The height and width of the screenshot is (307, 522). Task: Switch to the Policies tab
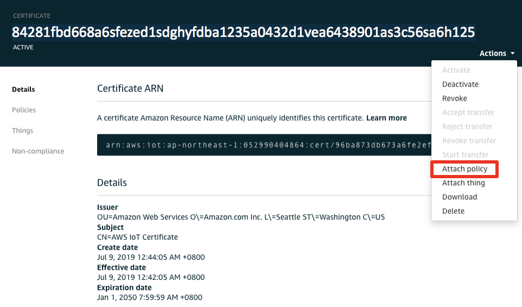(x=24, y=110)
